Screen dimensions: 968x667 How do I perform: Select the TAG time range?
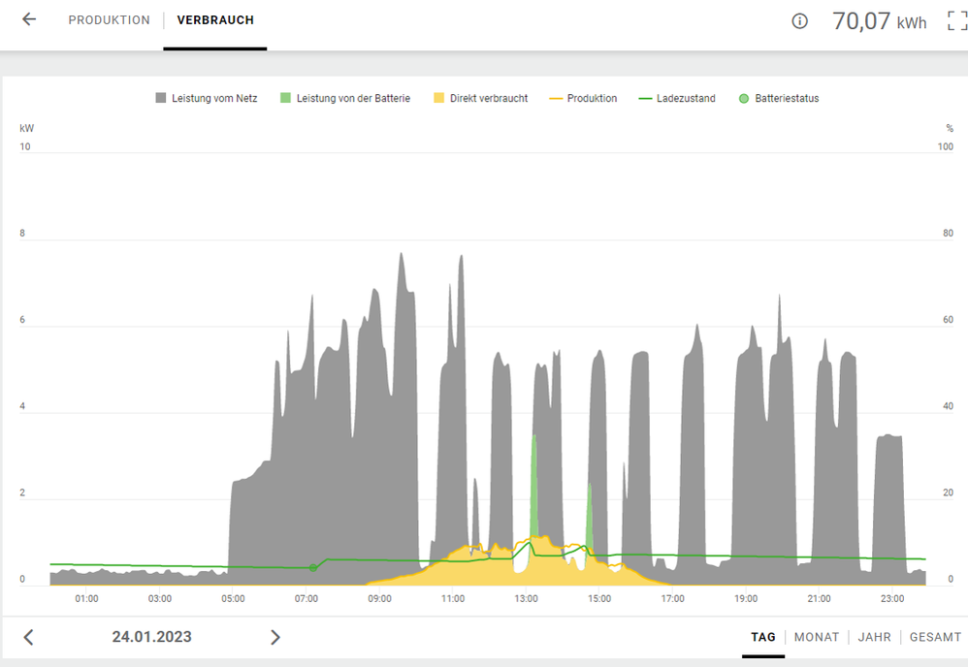(x=763, y=637)
